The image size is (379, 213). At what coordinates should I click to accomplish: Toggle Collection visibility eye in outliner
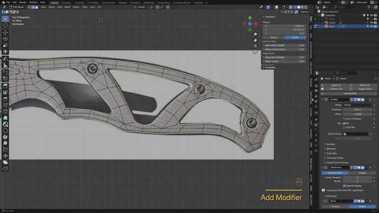(371, 15)
